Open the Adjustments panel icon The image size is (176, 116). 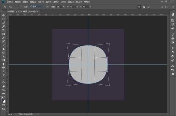tap(173, 42)
